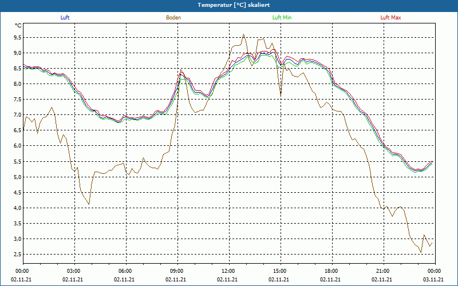The image size is (458, 286).
Task: Click the 7,0 y-axis value
Action: pos(18,115)
